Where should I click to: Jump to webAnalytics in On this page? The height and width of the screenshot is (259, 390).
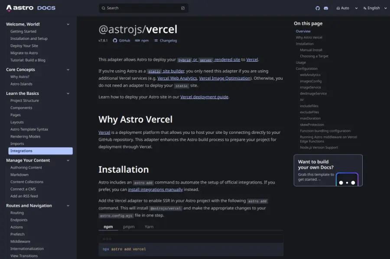pos(310,75)
